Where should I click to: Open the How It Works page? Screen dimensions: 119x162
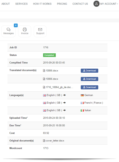tap(42, 4)
